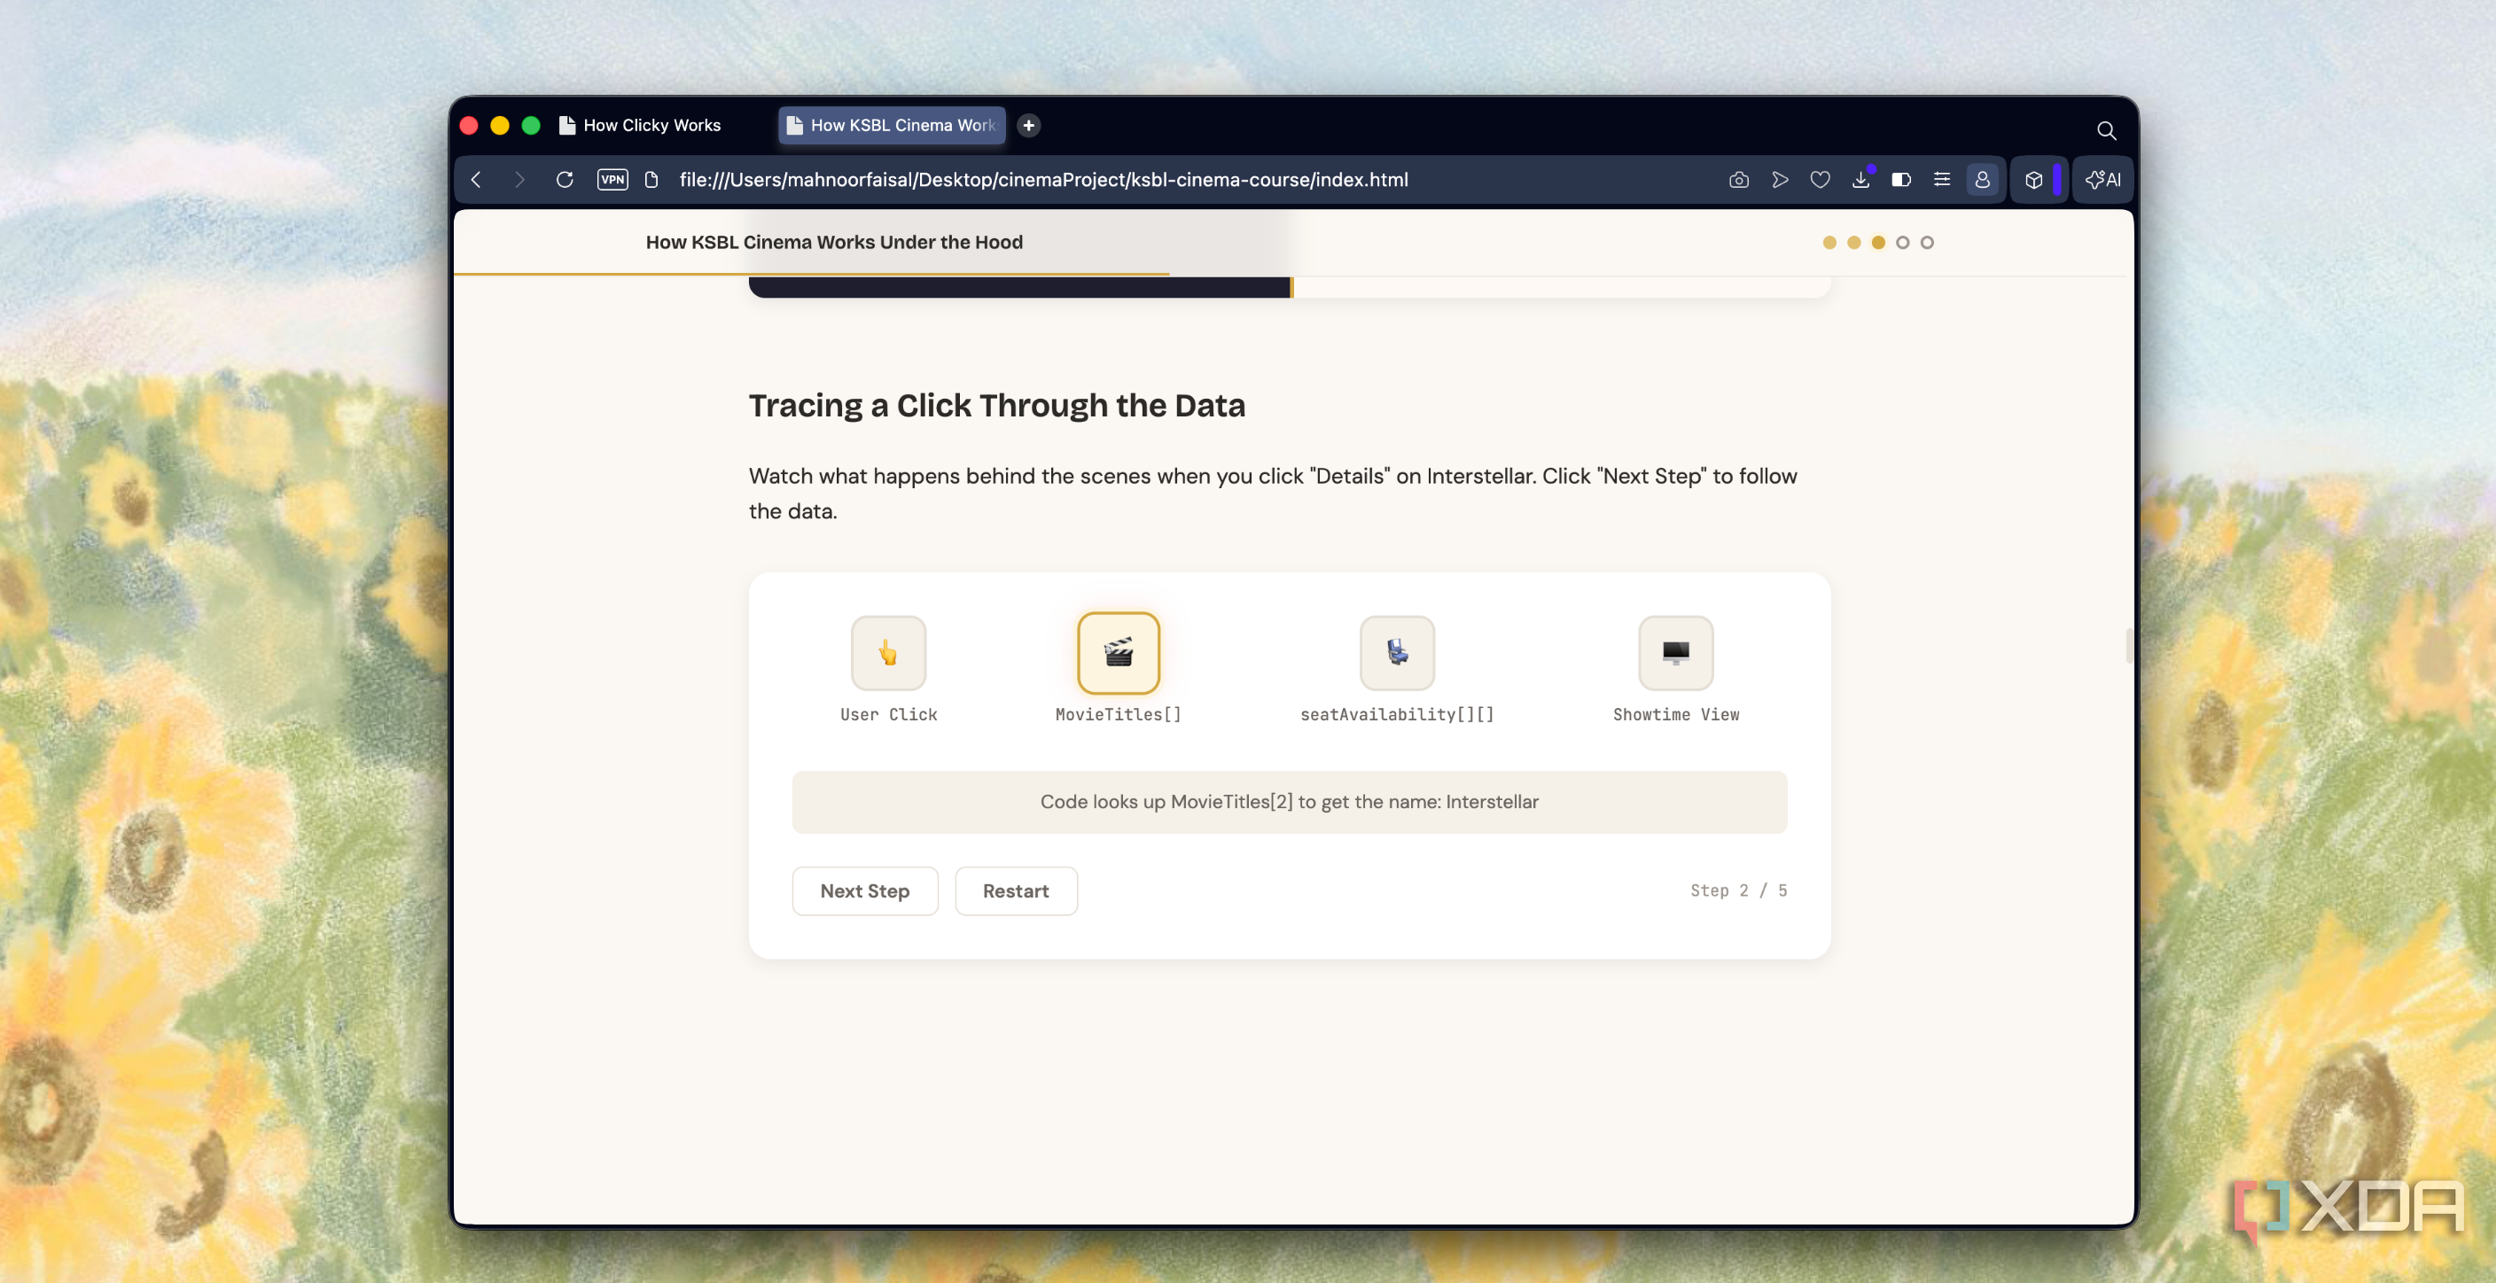The image size is (2496, 1283).
Task: Click the browser forward arrow
Action: tap(519, 179)
